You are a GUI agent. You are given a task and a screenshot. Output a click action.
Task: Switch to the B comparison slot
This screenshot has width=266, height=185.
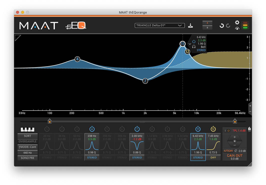click(x=207, y=28)
